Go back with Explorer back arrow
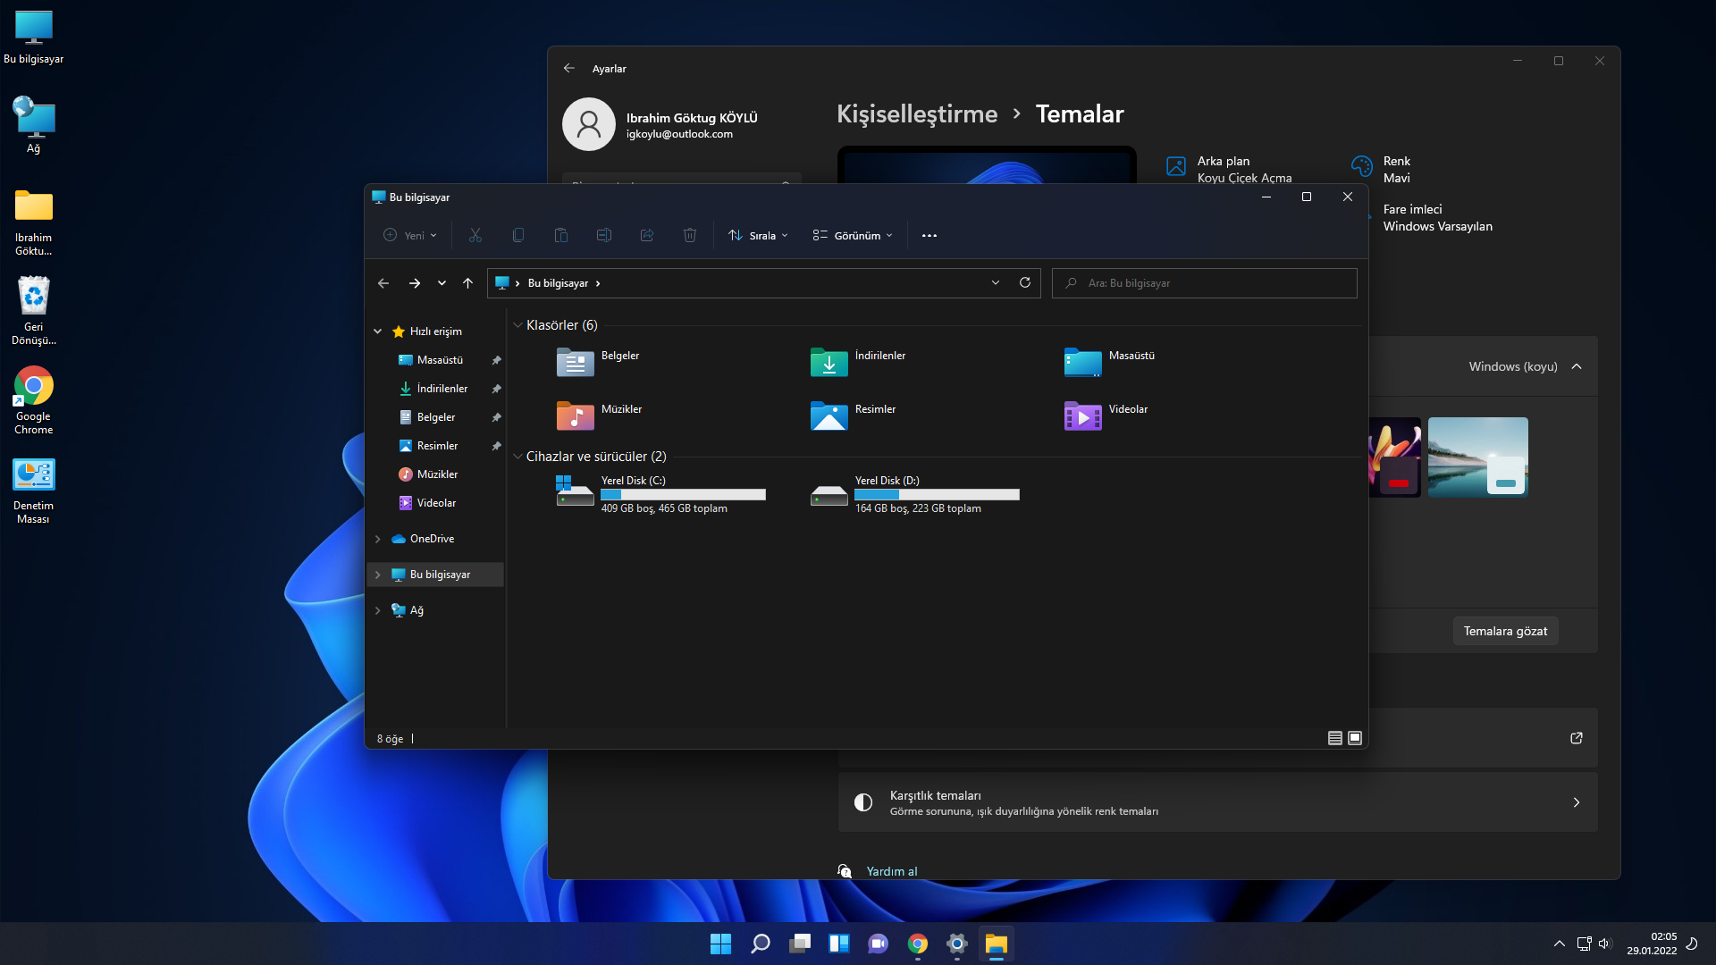The height and width of the screenshot is (965, 1716). tap(383, 283)
